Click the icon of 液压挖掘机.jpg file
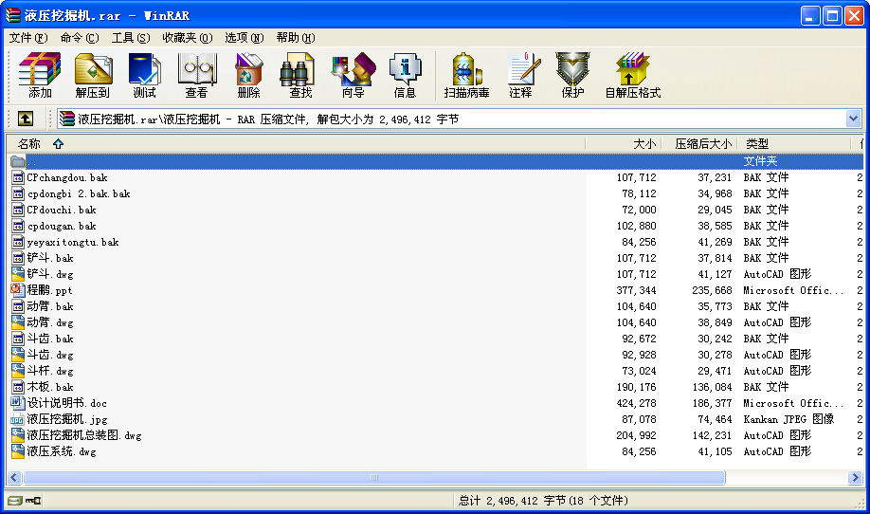This screenshot has width=870, height=514. [18, 418]
